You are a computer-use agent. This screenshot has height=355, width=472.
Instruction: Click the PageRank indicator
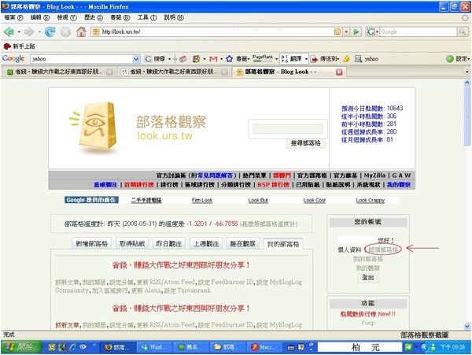point(263,58)
